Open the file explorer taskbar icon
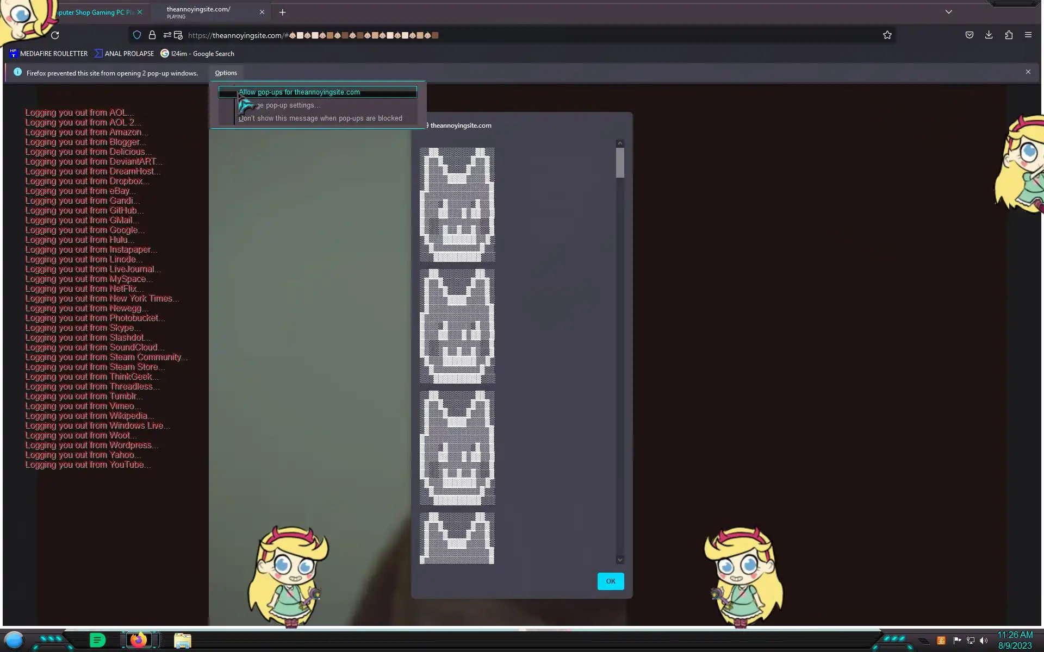Screen dimensions: 1044x652 [x=183, y=641]
